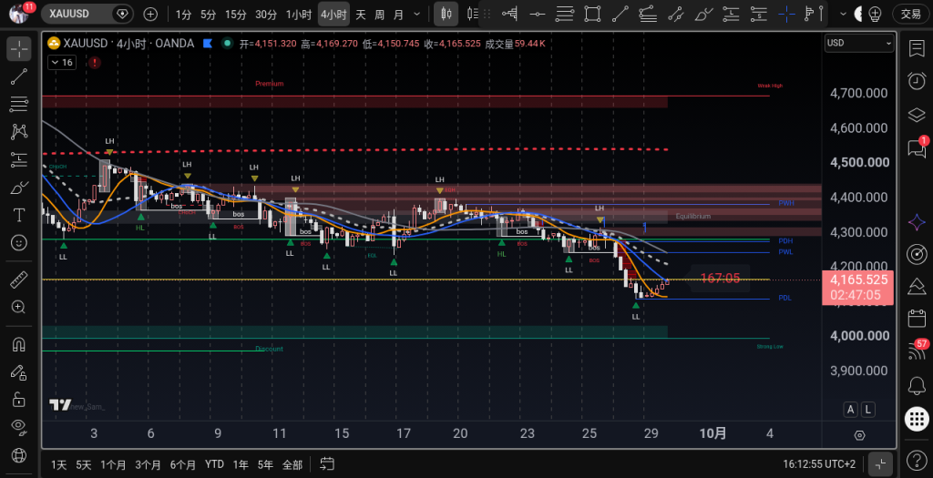Select the 天 daily timeframe
The height and width of the screenshot is (478, 933).
[x=361, y=15]
